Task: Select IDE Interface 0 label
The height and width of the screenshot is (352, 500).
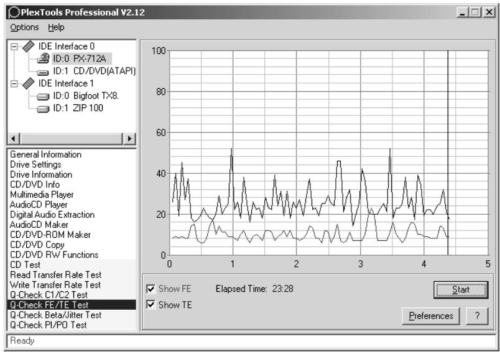Action: (x=67, y=47)
